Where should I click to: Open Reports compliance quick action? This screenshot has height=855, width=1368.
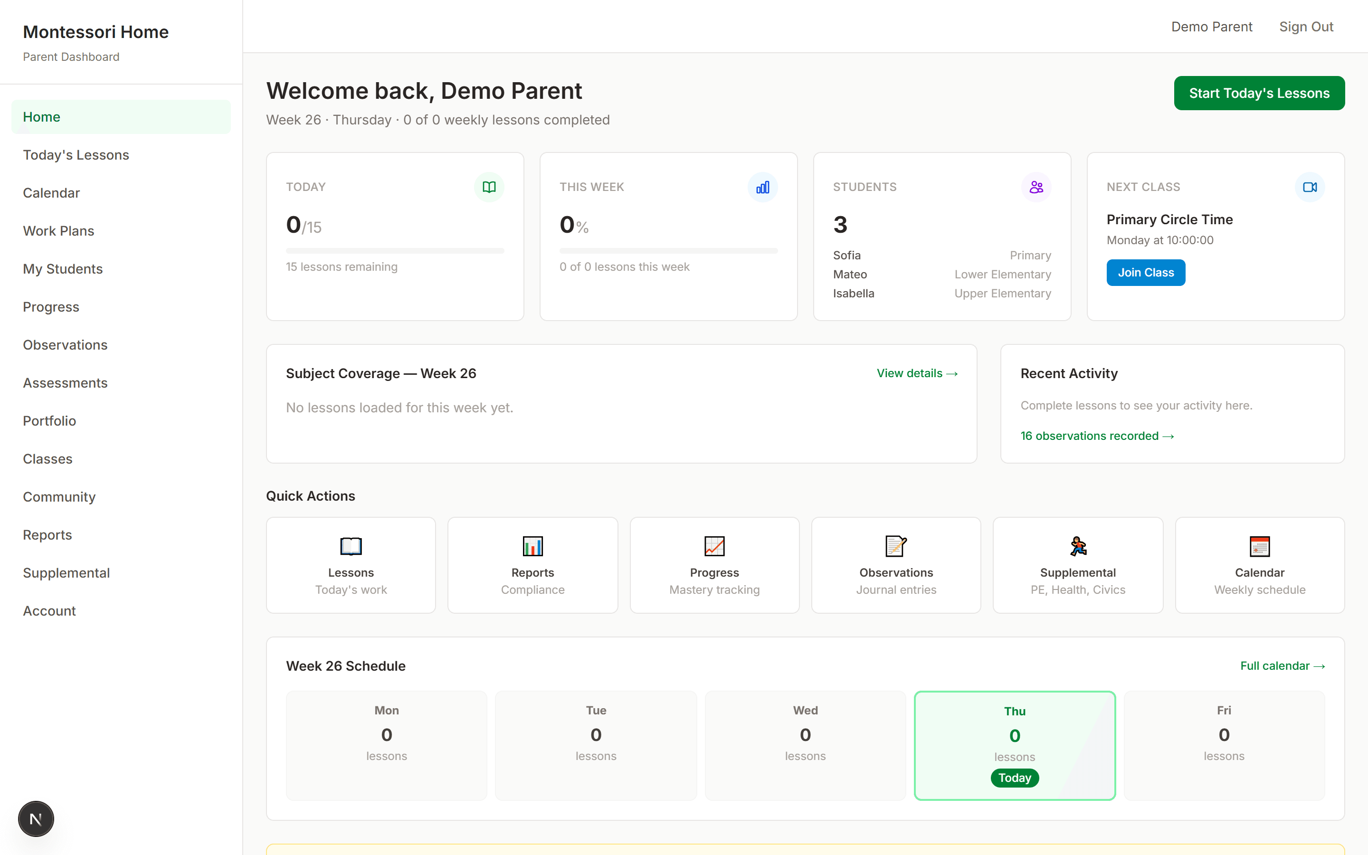coord(532,565)
